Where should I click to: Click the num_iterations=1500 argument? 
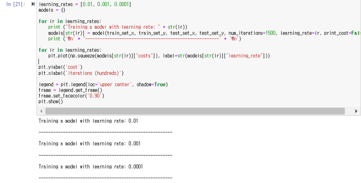(252, 33)
